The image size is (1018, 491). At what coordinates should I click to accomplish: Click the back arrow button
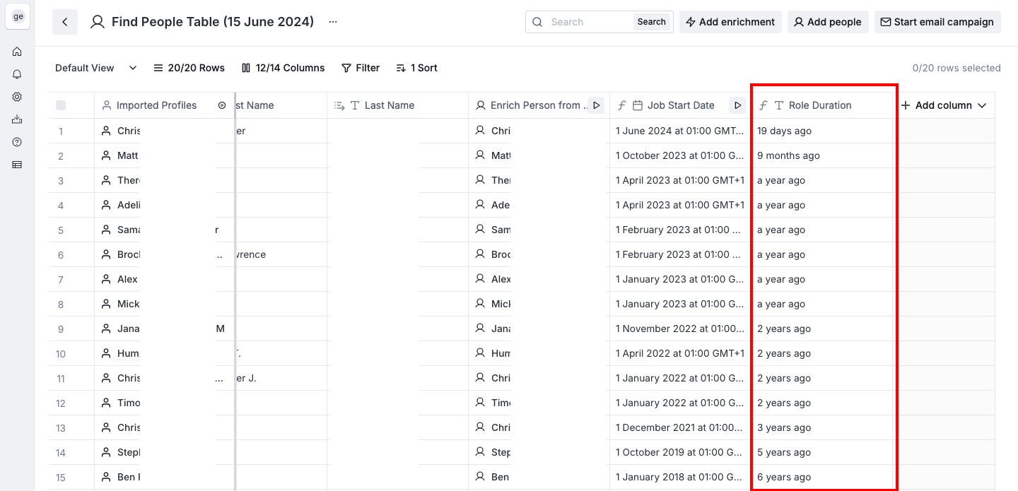point(65,22)
